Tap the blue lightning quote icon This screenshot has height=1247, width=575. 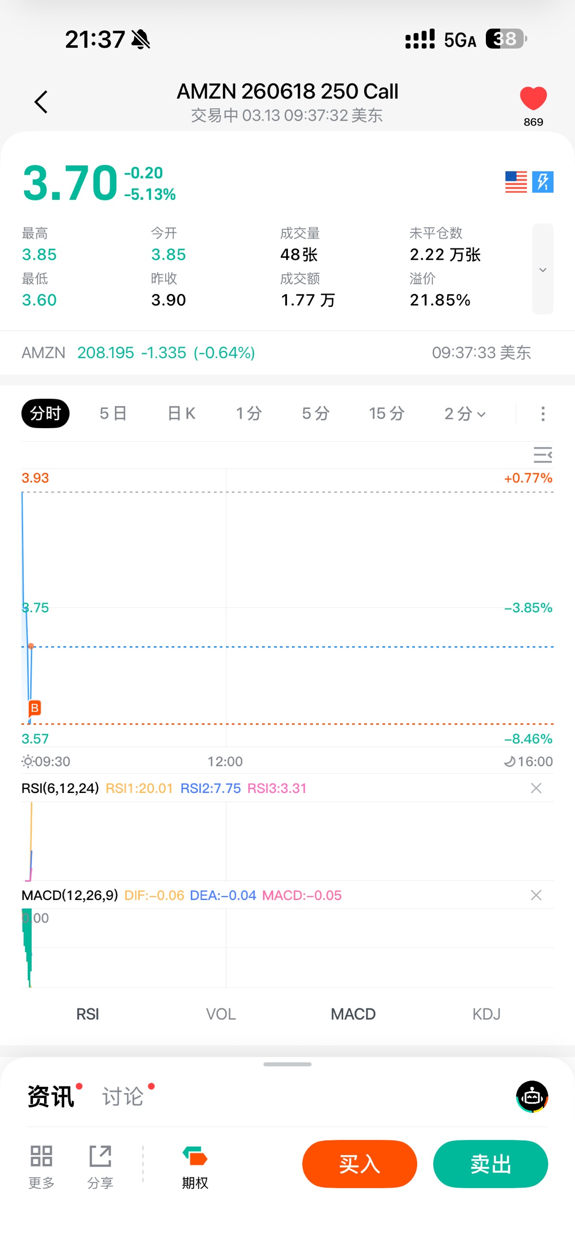[542, 182]
